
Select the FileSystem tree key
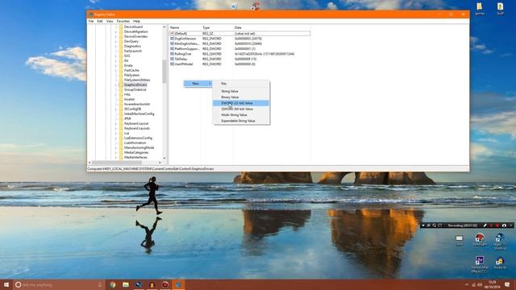pyautogui.click(x=131, y=75)
